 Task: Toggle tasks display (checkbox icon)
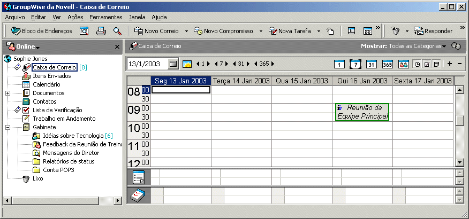[427, 64]
